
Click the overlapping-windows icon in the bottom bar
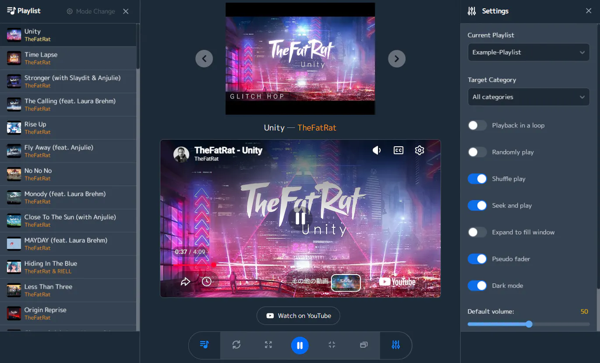tap(364, 345)
